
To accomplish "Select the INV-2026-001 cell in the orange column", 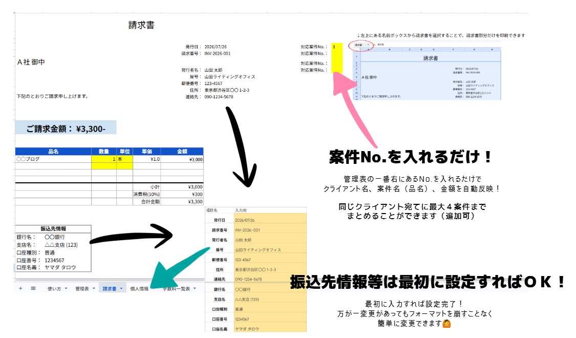I will pyautogui.click(x=270, y=230).
